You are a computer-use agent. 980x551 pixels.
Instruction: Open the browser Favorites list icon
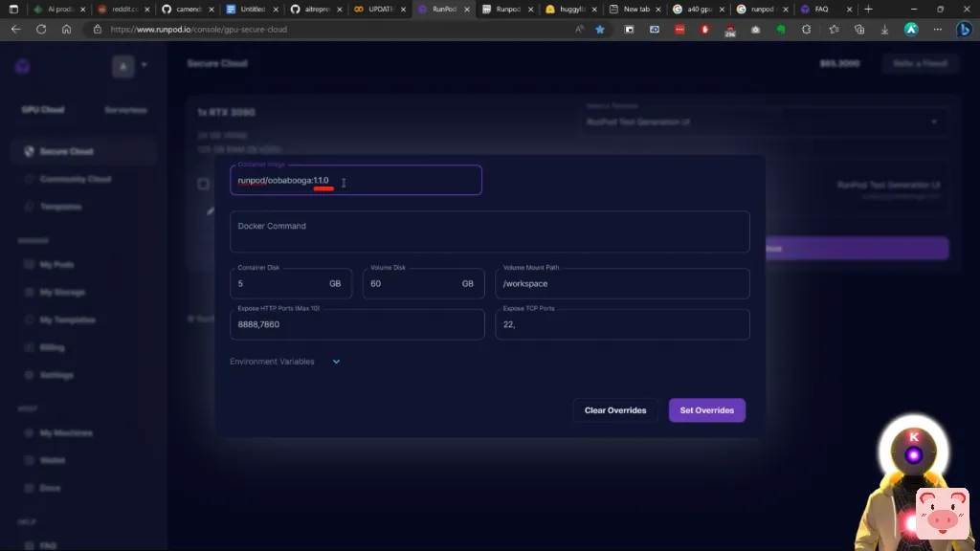(834, 30)
